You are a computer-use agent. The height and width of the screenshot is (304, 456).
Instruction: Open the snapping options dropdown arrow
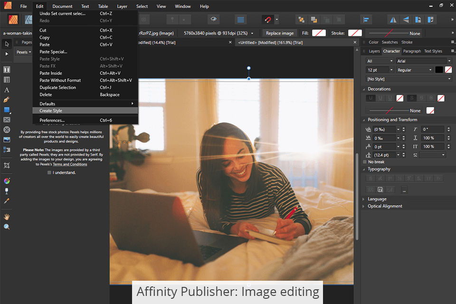coord(277,19)
